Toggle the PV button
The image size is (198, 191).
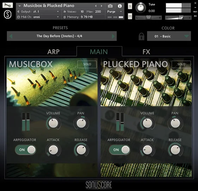195,16
